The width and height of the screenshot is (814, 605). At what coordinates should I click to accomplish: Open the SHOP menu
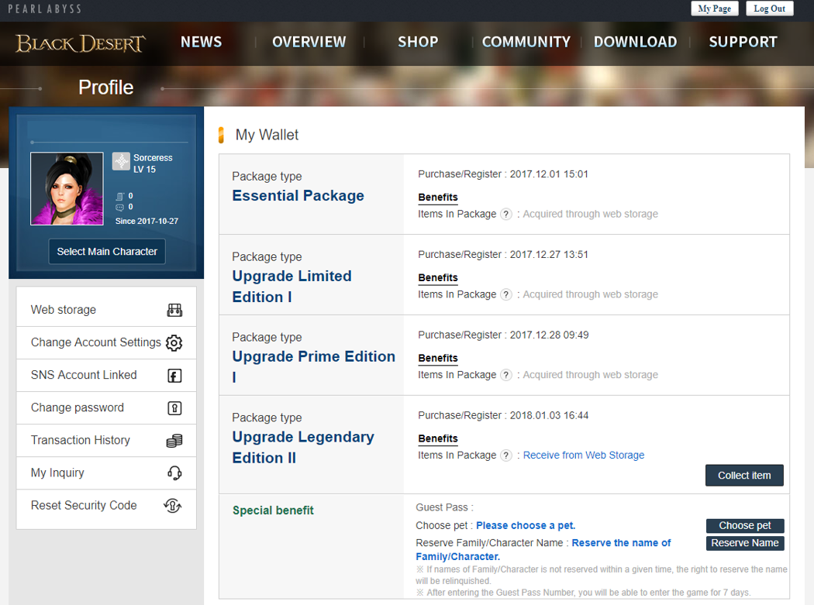coord(418,42)
